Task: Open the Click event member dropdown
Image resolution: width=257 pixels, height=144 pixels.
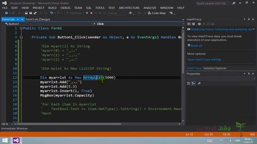Action: click(183, 24)
